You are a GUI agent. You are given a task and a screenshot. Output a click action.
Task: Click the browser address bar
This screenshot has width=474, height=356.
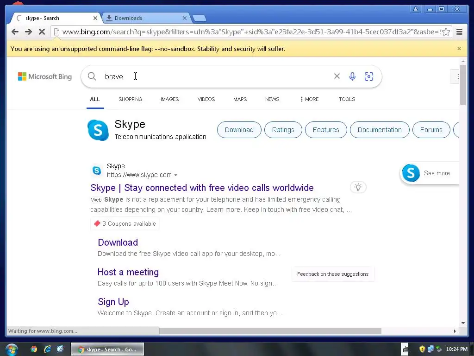[251, 32]
